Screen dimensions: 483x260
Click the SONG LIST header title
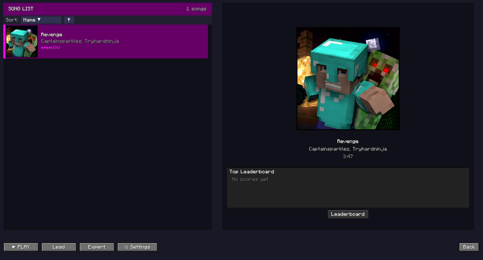pos(21,9)
